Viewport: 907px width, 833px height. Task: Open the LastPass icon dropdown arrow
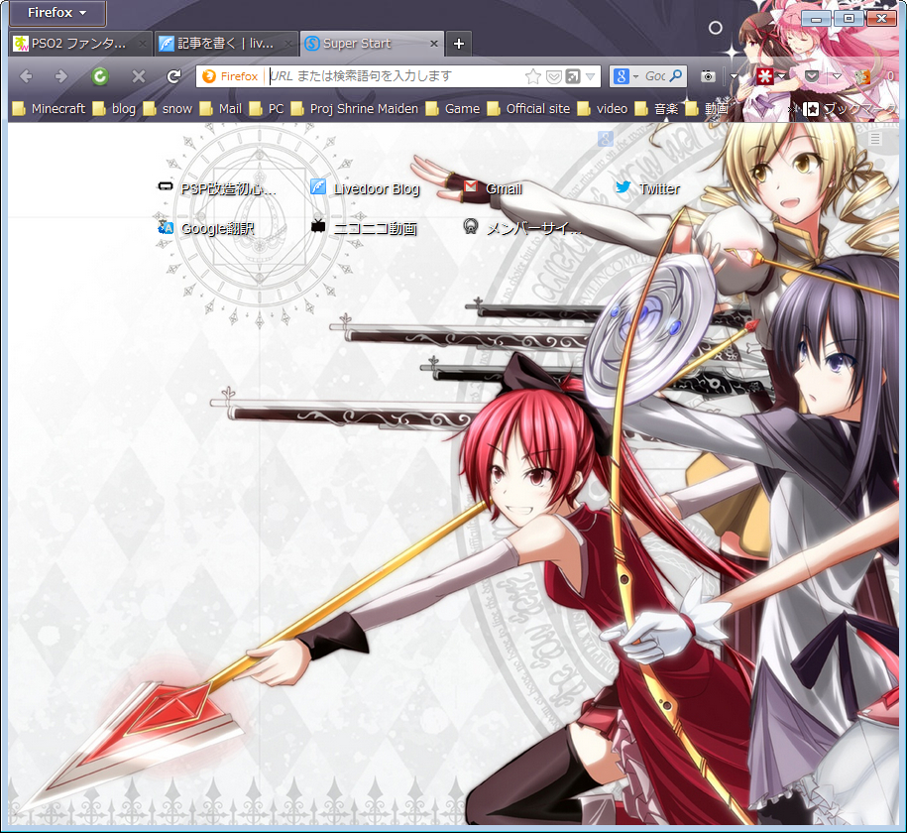click(x=781, y=76)
